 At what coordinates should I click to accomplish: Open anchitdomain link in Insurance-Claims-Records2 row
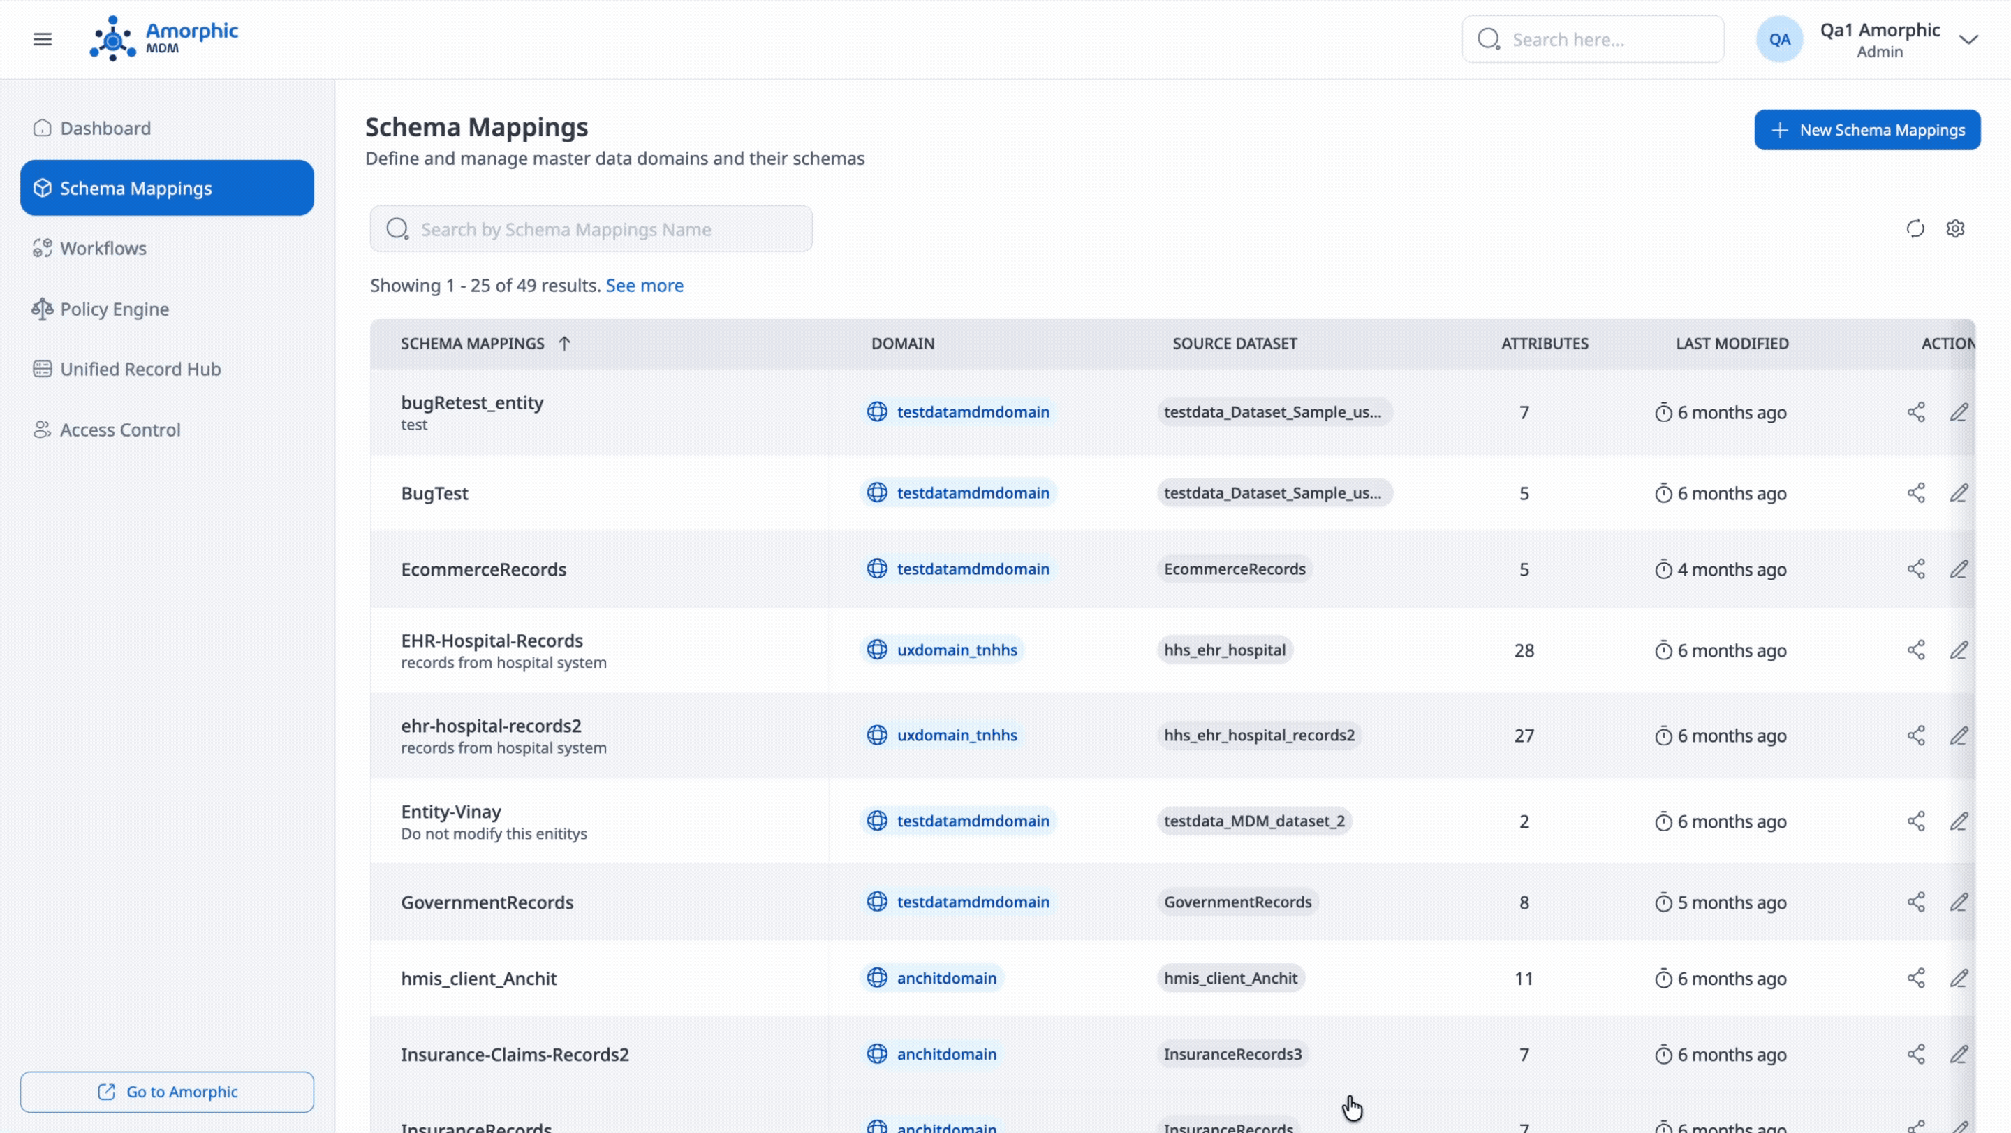click(x=932, y=1054)
